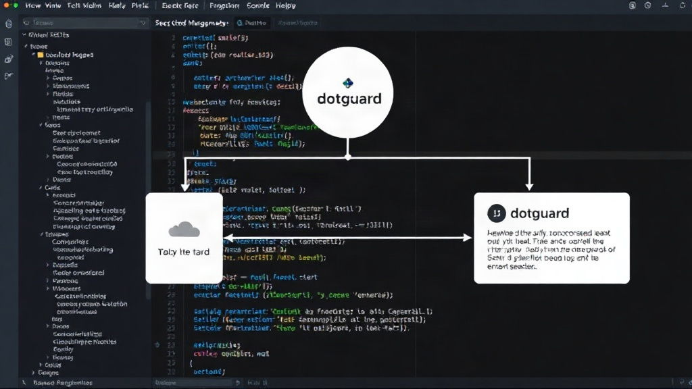
Task: Click in the input field on the bottom bar
Action: point(193,382)
